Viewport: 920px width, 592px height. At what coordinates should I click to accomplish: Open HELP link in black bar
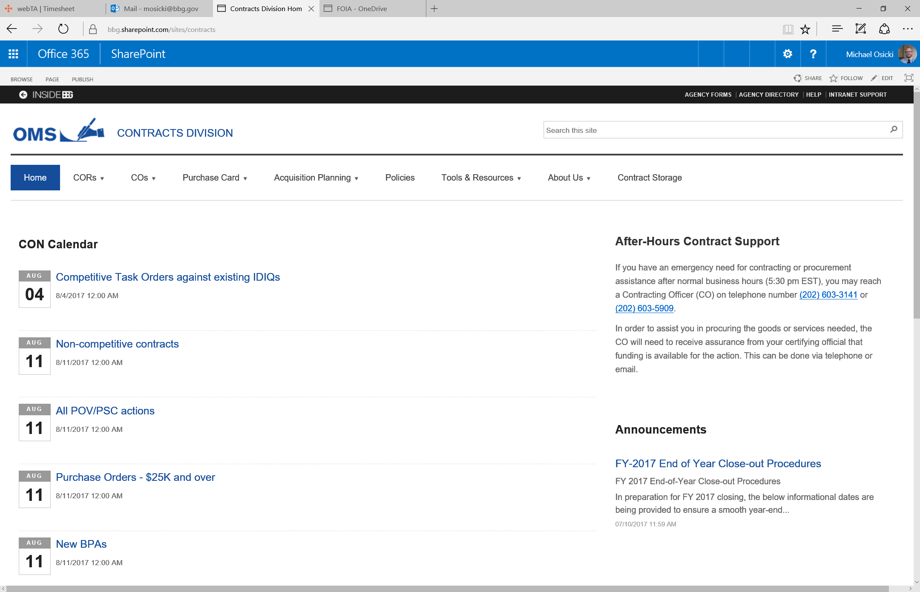click(x=814, y=95)
